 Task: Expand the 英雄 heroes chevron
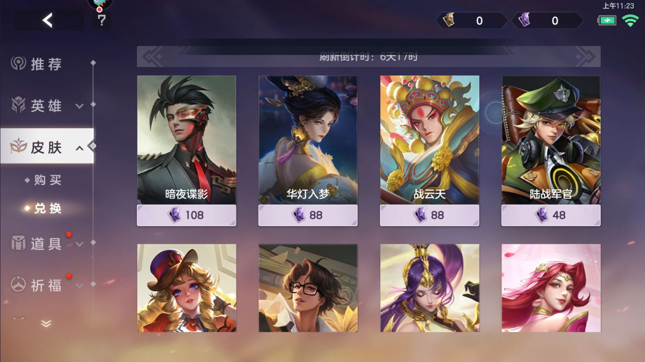pos(79,106)
